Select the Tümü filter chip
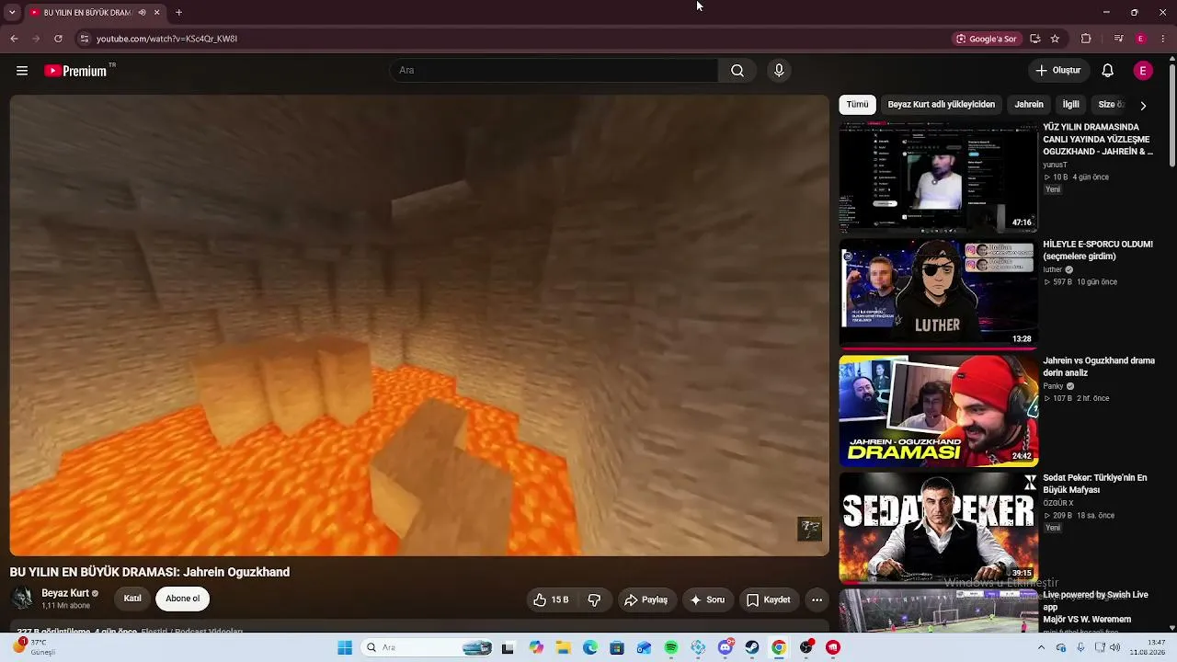 [857, 105]
